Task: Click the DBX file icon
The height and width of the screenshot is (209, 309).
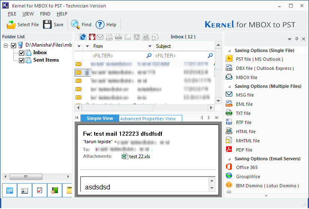Action: pos(229,68)
